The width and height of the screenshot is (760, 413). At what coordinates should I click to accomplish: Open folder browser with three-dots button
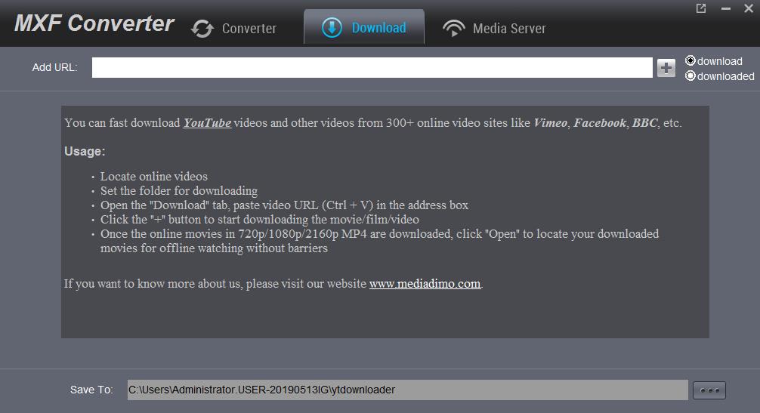click(x=709, y=390)
